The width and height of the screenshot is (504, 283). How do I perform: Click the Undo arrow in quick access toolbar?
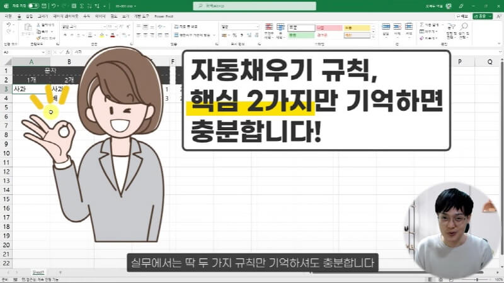click(54, 6)
